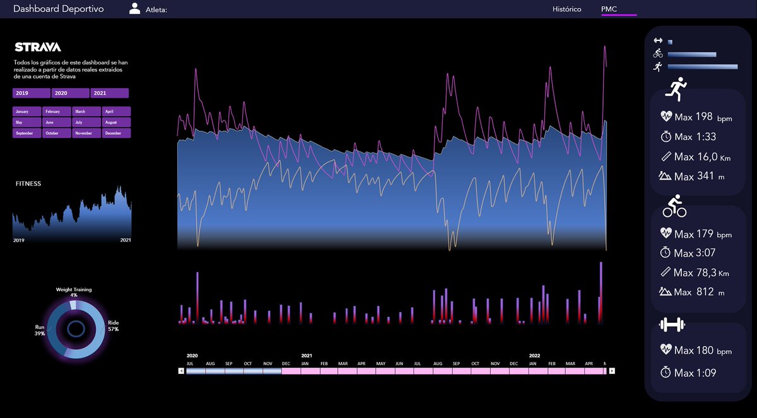This screenshot has height=418, width=757.
Task: Click the "Atleta:" label
Action: click(x=156, y=10)
